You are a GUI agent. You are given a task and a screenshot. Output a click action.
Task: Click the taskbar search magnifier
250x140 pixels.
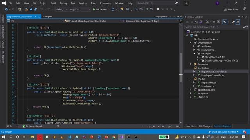point(11,137)
